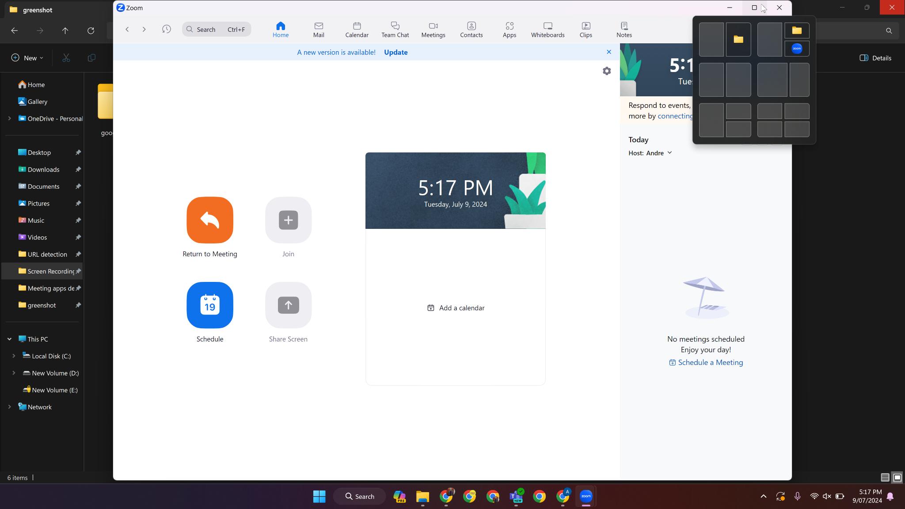Image resolution: width=905 pixels, height=509 pixels.
Task: Refresh the File Explorer view
Action: [91, 30]
